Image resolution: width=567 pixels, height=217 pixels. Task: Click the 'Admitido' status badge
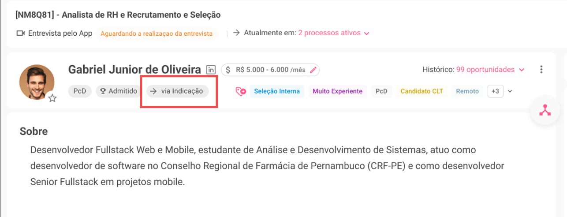[x=116, y=91]
